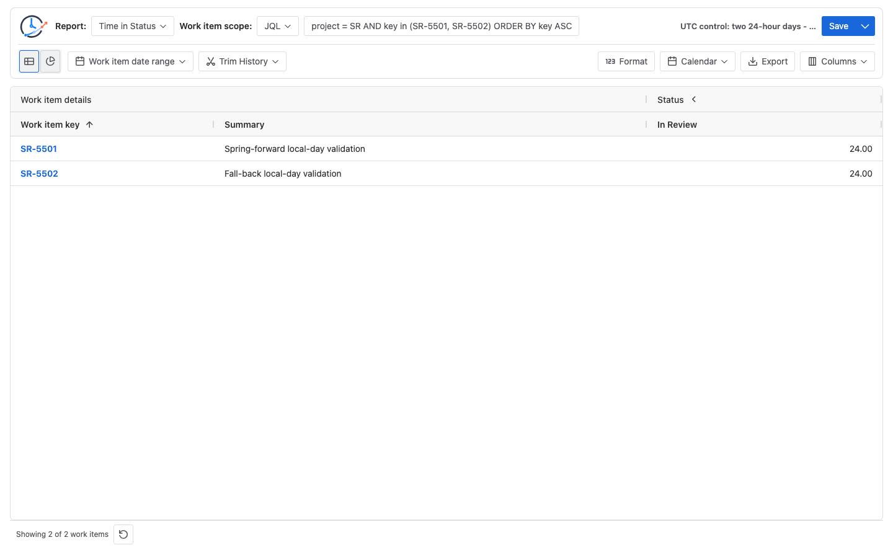Click the refresh icon beside work item count
893x558 pixels.
pos(123,534)
